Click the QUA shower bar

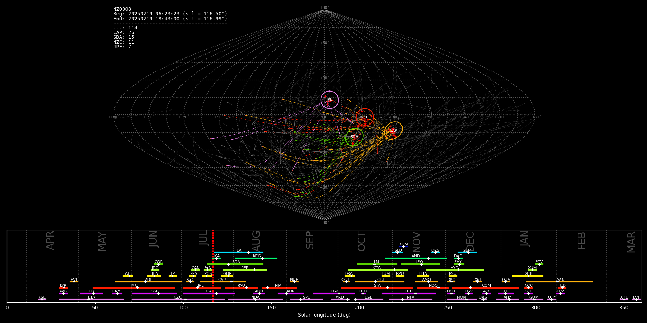[x=506, y=282]
